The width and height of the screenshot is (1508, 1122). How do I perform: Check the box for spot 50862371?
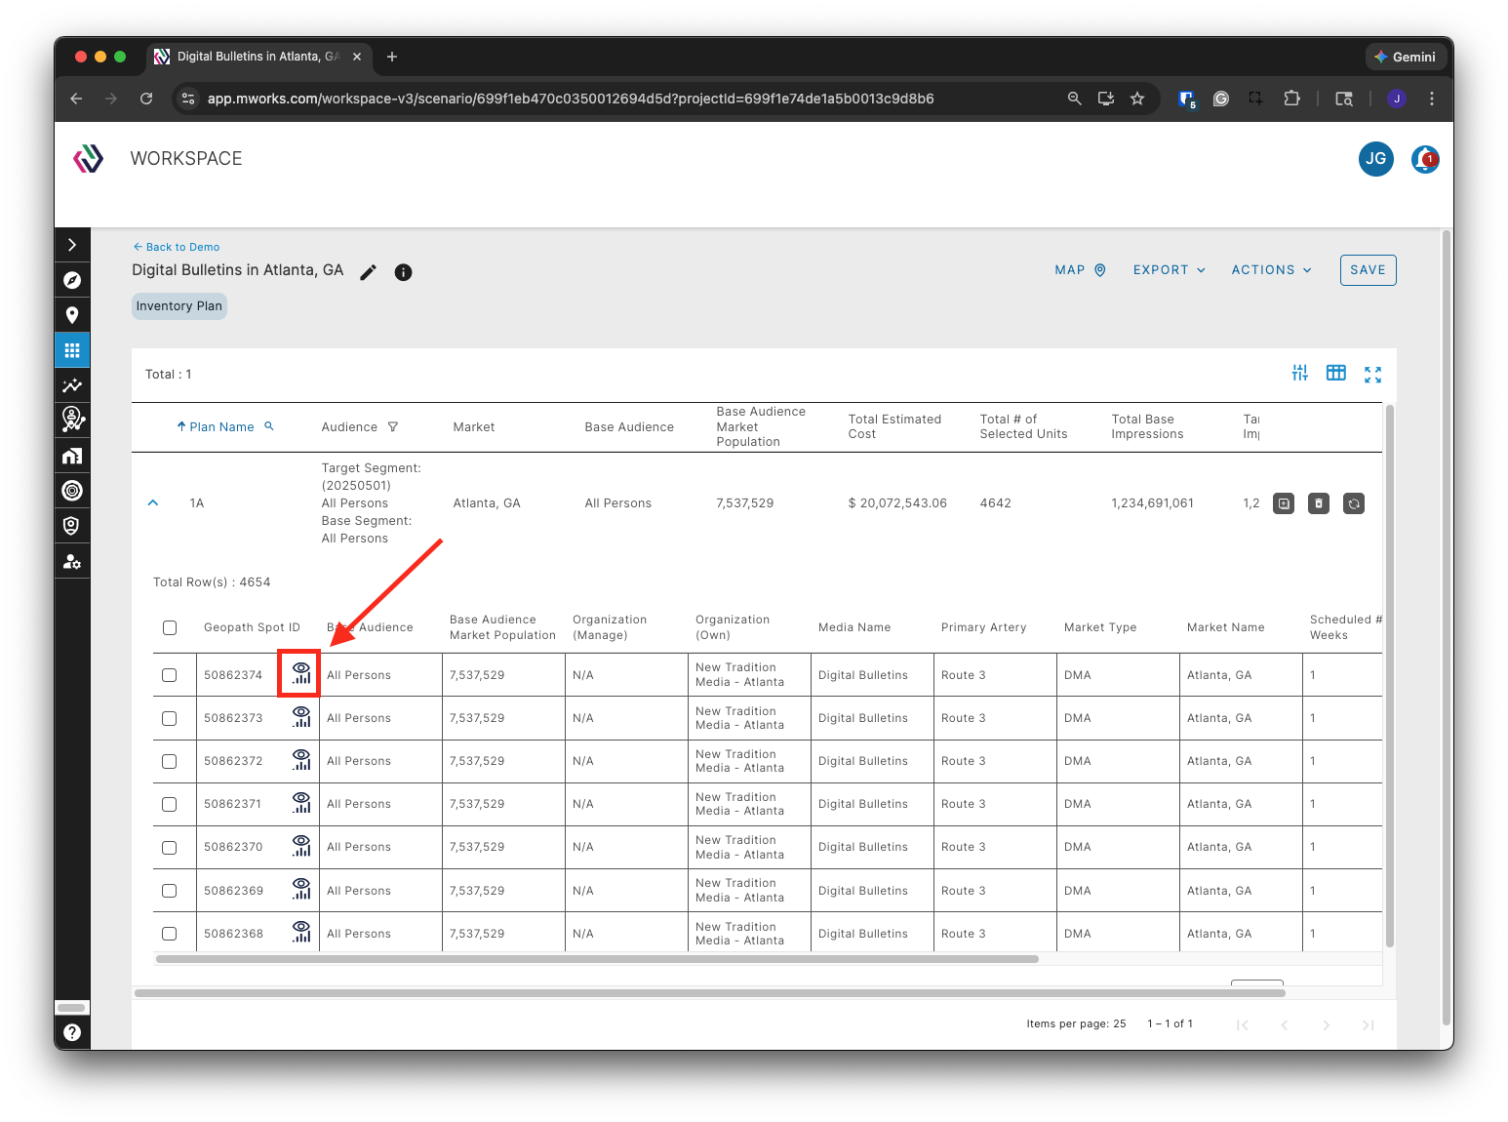(x=170, y=804)
